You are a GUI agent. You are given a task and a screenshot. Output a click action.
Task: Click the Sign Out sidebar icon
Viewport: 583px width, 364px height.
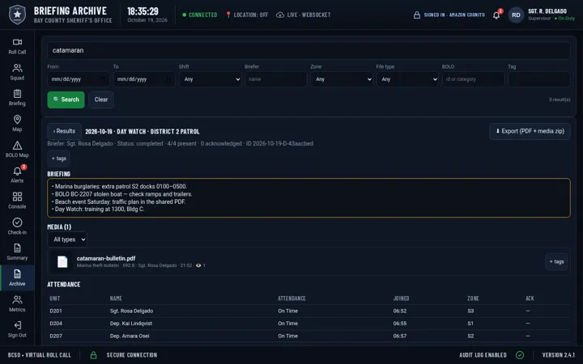pyautogui.click(x=17, y=325)
